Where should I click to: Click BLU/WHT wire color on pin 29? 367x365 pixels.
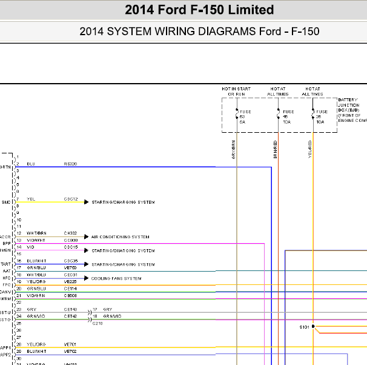point(36,352)
